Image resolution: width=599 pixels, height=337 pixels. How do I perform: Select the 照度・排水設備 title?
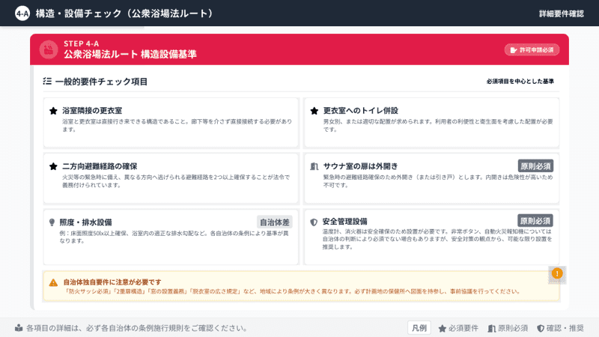click(85, 222)
